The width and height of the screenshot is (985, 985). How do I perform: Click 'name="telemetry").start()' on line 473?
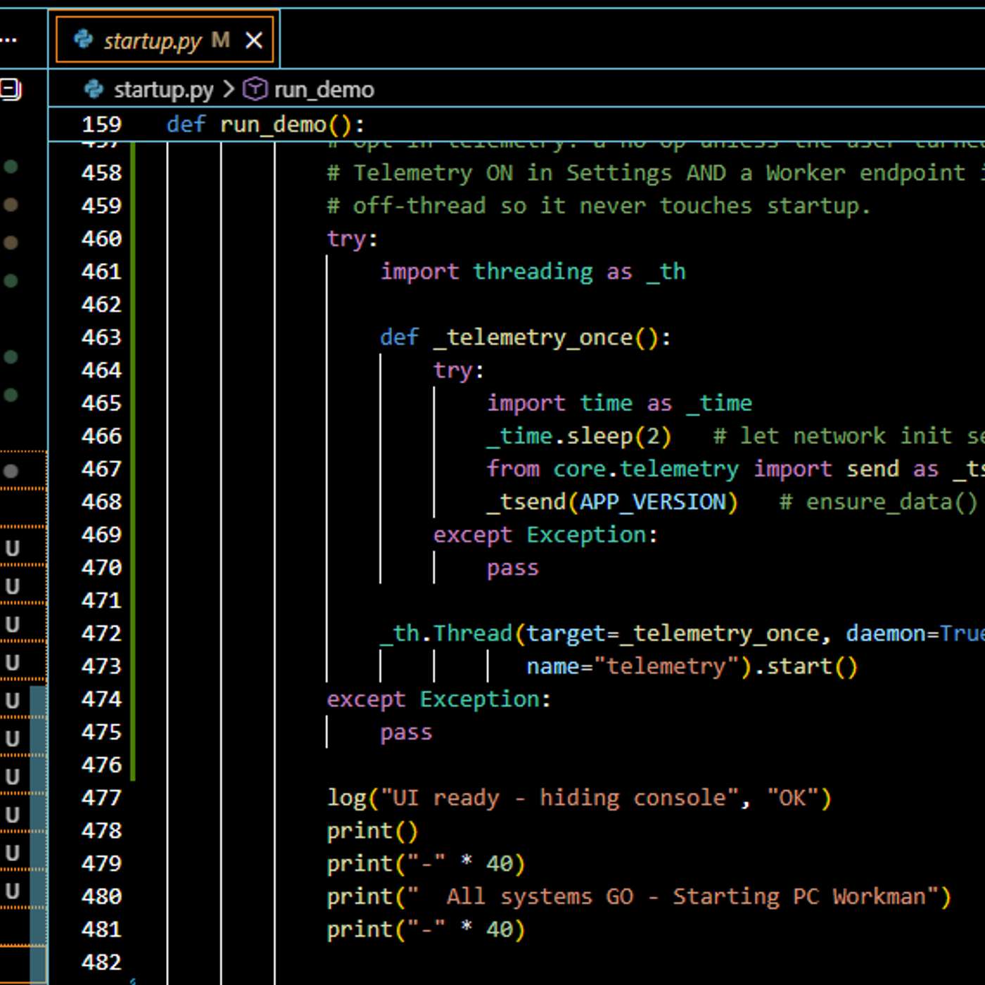(692, 666)
